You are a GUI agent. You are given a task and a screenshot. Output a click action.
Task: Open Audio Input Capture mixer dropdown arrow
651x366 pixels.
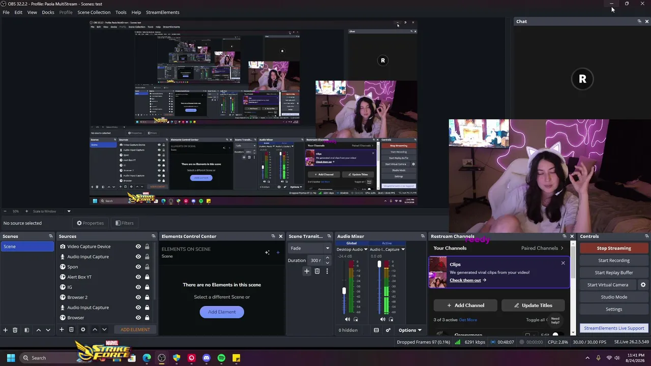click(403, 250)
